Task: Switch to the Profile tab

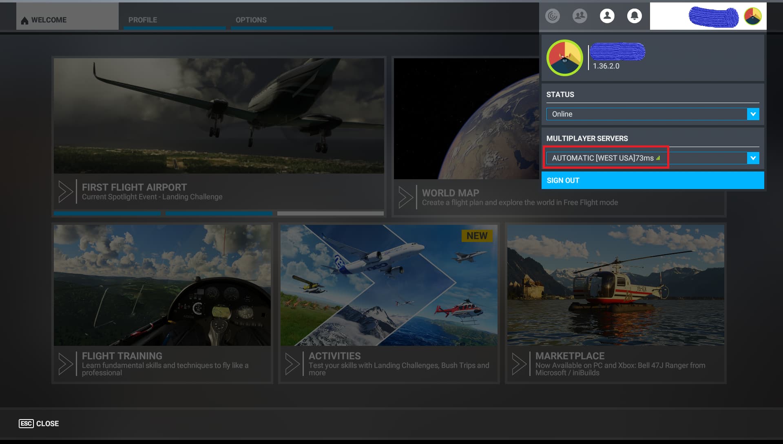Action: [143, 20]
